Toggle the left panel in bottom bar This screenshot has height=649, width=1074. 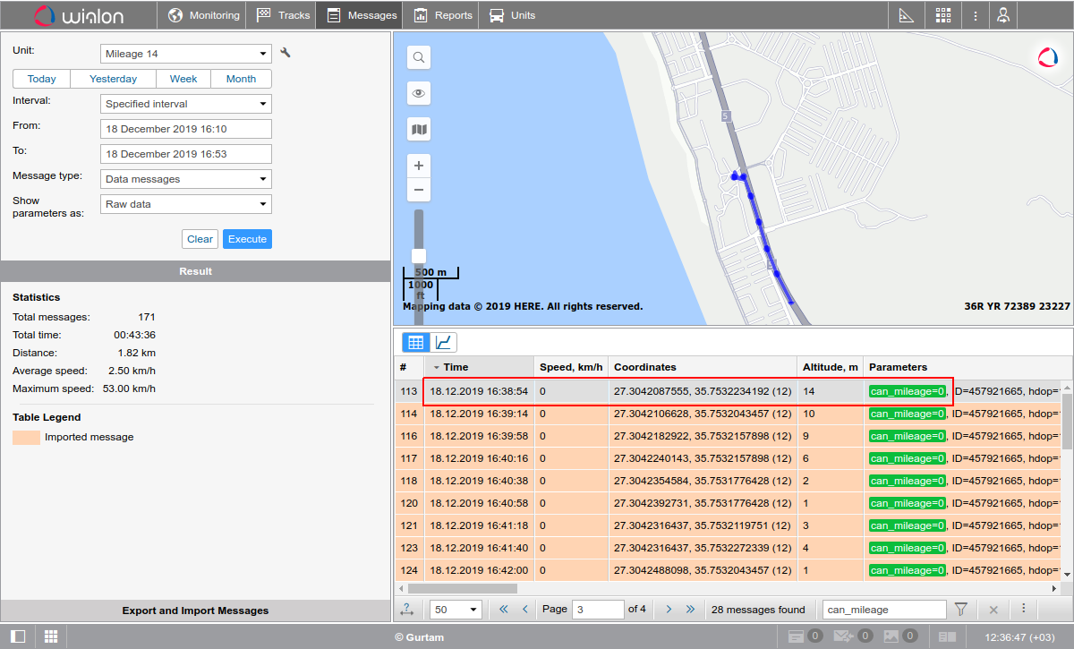coord(19,636)
